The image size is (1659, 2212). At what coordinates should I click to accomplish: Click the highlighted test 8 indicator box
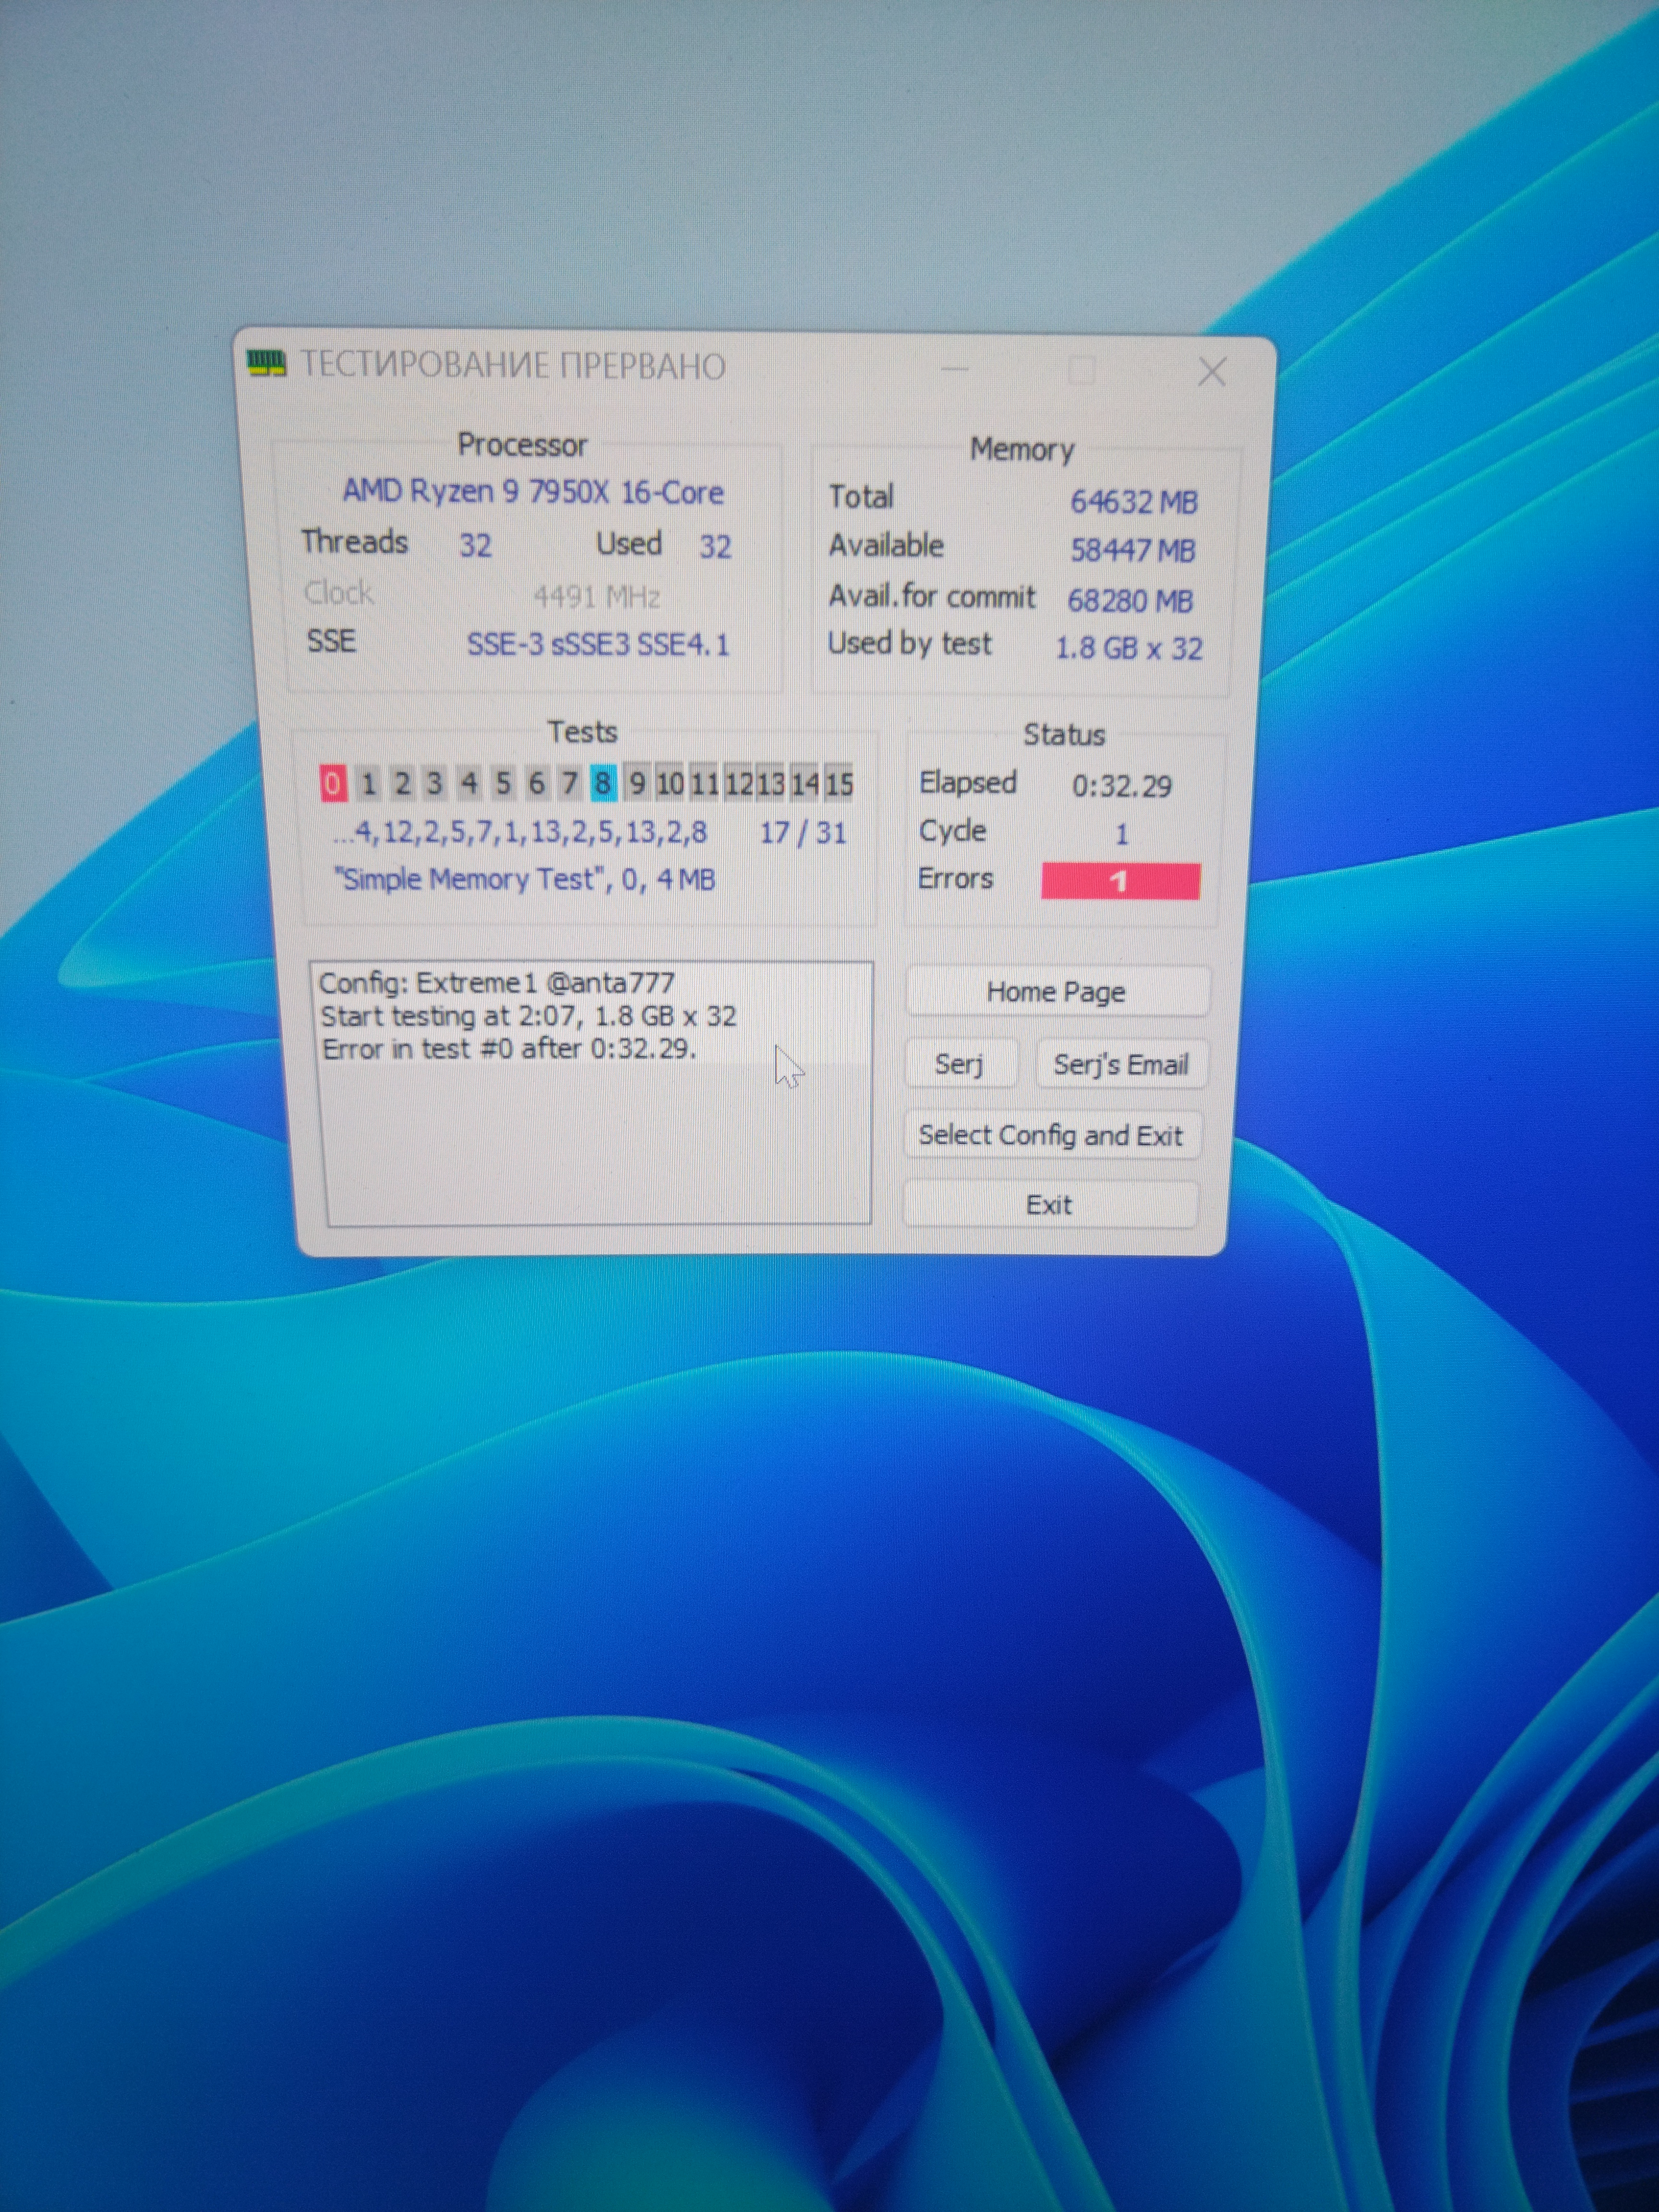602,783
